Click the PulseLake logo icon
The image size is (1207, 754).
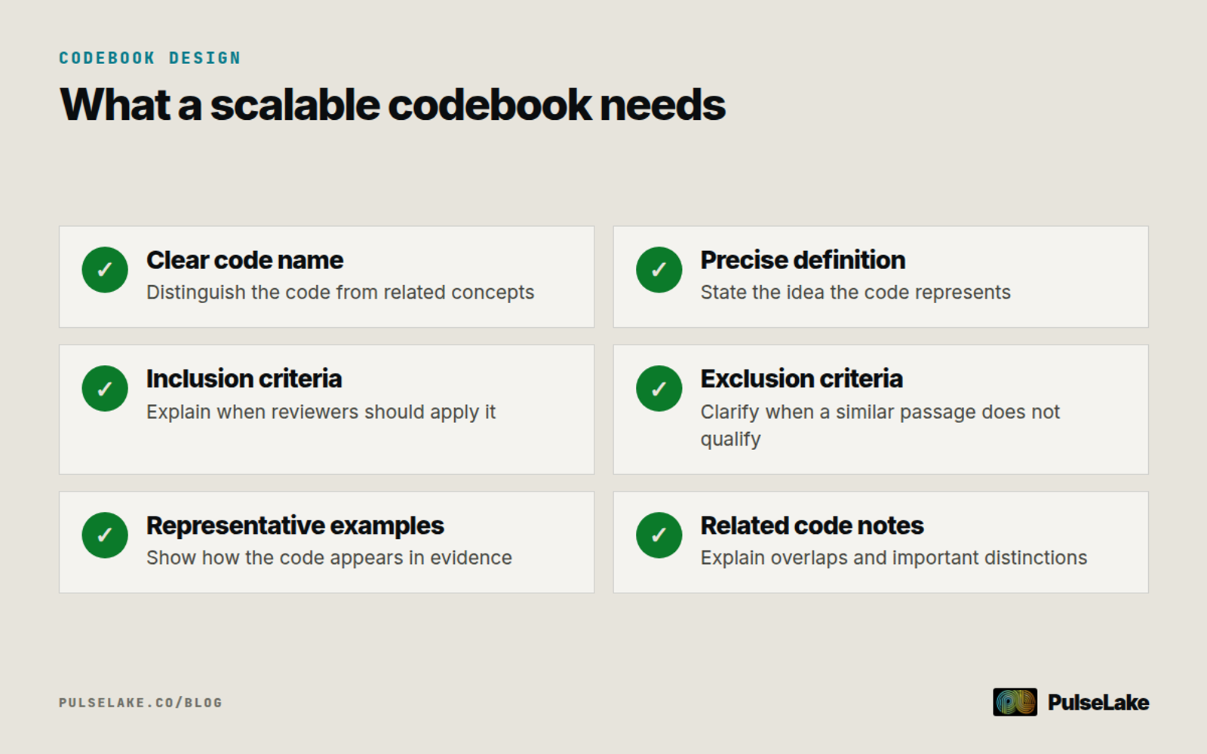pos(1015,702)
